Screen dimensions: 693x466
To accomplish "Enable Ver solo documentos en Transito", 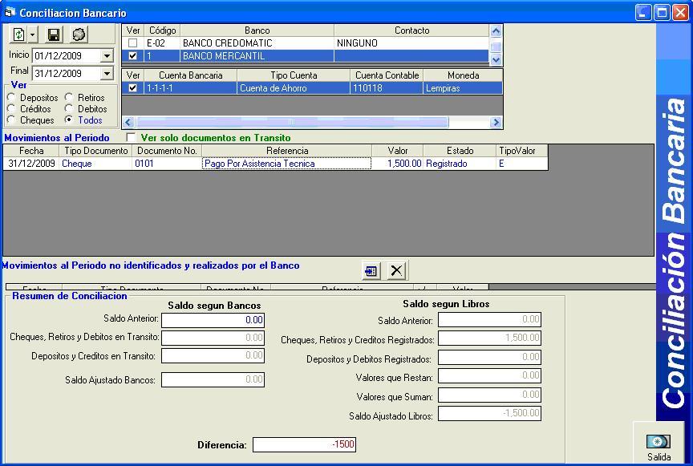I will click(x=131, y=137).
